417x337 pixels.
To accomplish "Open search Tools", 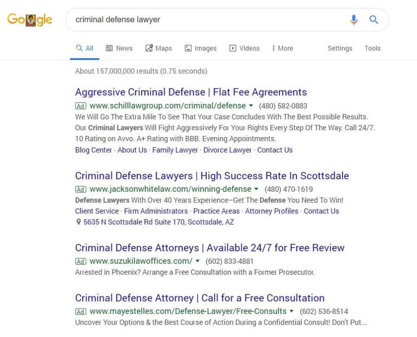I will (x=372, y=48).
